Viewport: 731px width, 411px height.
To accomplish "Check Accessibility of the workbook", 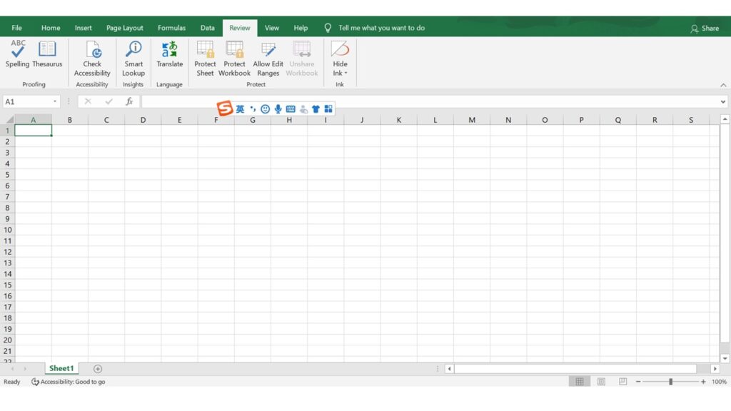I will coord(92,57).
